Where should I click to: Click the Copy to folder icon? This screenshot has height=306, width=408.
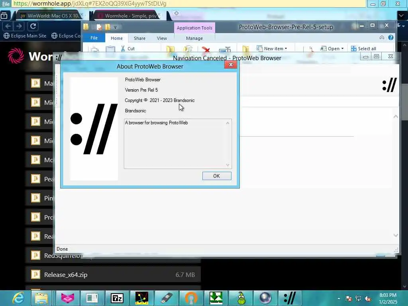pyautogui.click(x=188, y=49)
